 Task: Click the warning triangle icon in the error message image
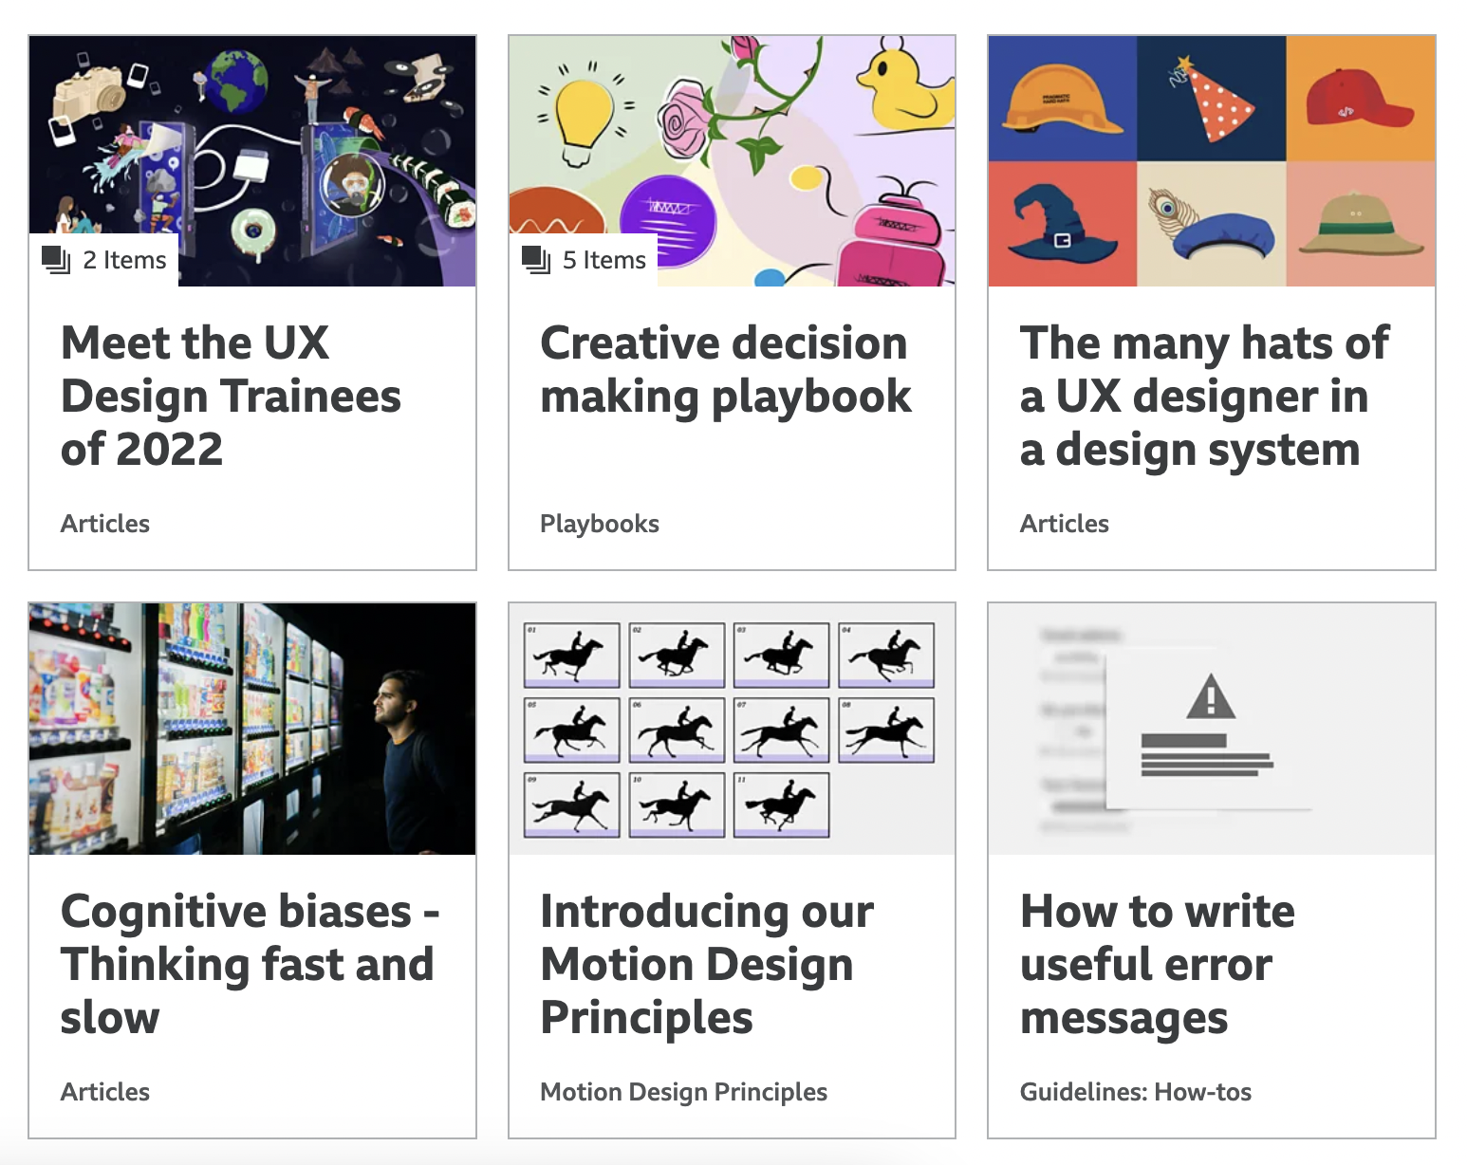[x=1211, y=696]
